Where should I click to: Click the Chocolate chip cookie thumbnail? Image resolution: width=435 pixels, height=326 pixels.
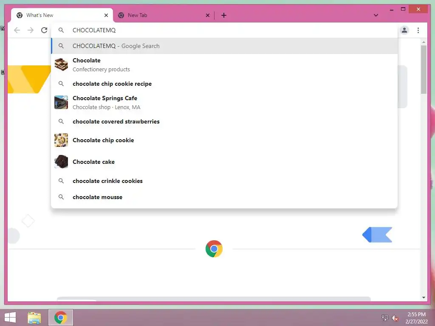click(61, 140)
